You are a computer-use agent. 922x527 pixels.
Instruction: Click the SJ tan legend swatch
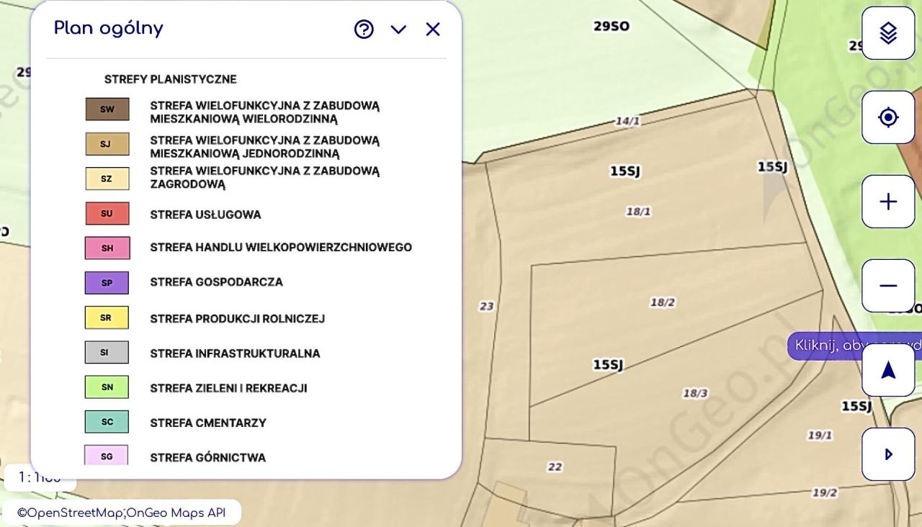[x=107, y=144]
